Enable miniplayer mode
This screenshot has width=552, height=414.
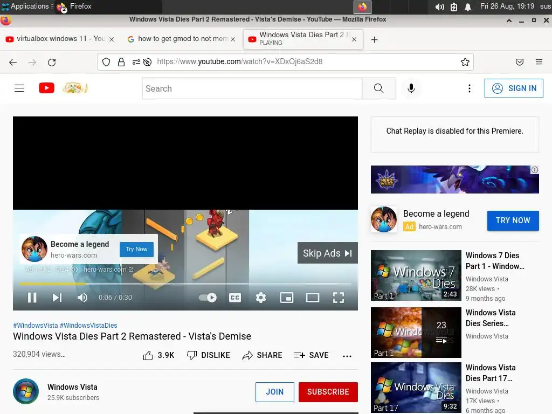point(287,298)
